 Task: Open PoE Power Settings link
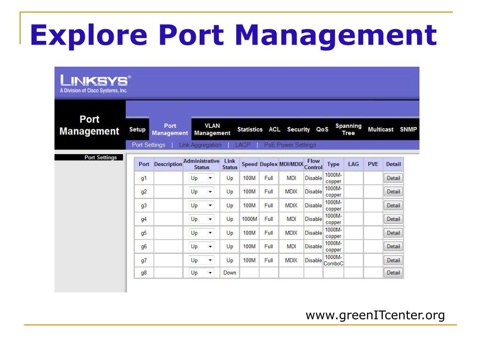pyautogui.click(x=290, y=145)
